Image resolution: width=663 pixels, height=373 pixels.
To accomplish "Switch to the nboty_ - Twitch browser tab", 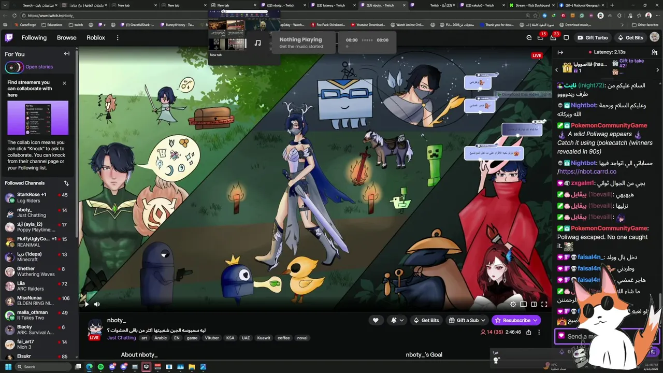I will pos(383,5).
